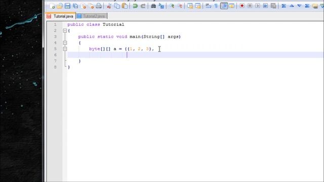This screenshot has width=324, height=182.
Task: Cut selection with the scissors icon
Action: click(x=109, y=6)
